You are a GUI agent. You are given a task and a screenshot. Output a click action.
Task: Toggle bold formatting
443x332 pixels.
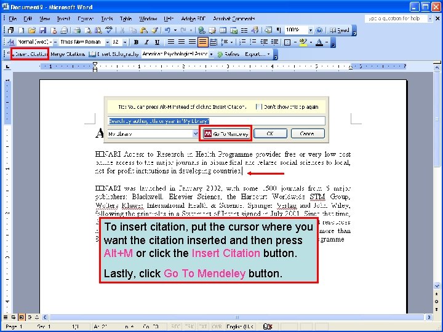tap(136, 42)
